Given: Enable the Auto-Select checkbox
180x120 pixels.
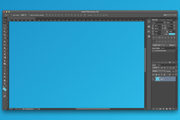Looking at the screenshot, I should point(11,15).
